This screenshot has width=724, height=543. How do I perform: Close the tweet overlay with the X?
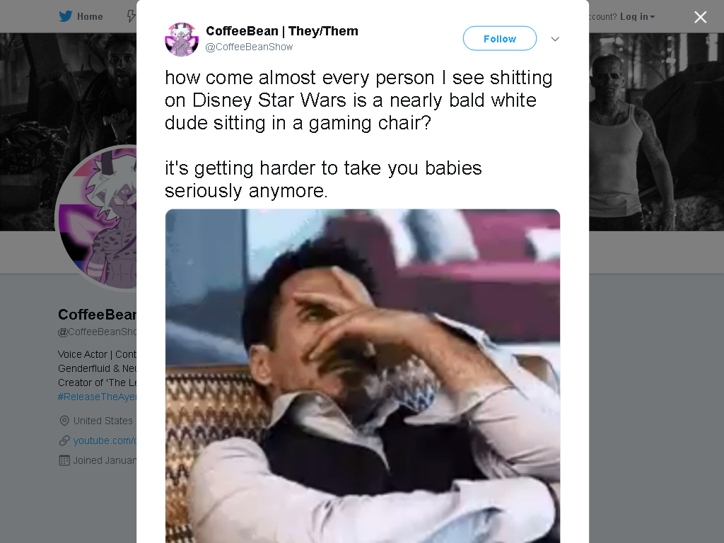[x=701, y=17]
